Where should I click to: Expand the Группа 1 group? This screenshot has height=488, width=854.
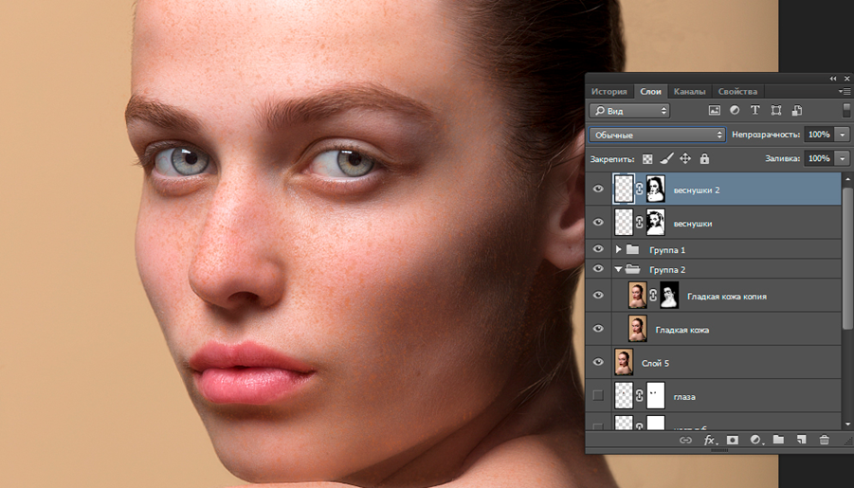pos(618,249)
